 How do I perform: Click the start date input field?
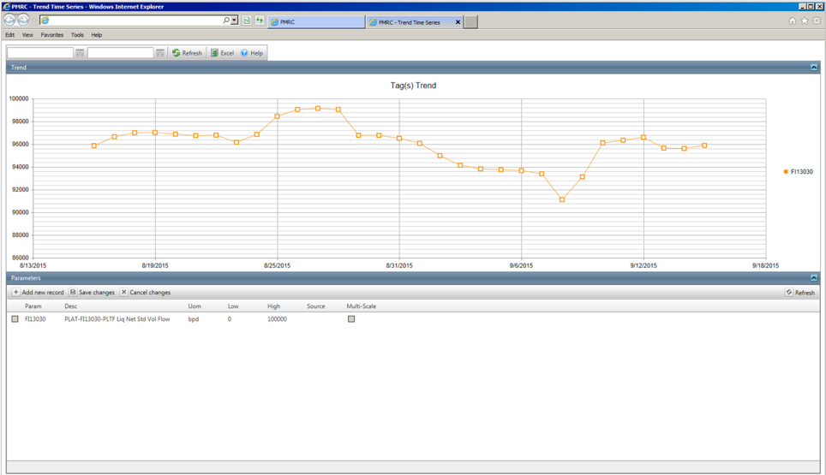[39, 53]
